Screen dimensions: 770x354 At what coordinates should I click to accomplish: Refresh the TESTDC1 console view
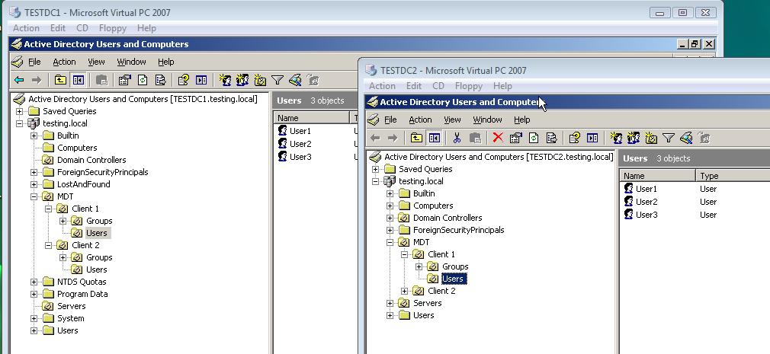point(143,80)
